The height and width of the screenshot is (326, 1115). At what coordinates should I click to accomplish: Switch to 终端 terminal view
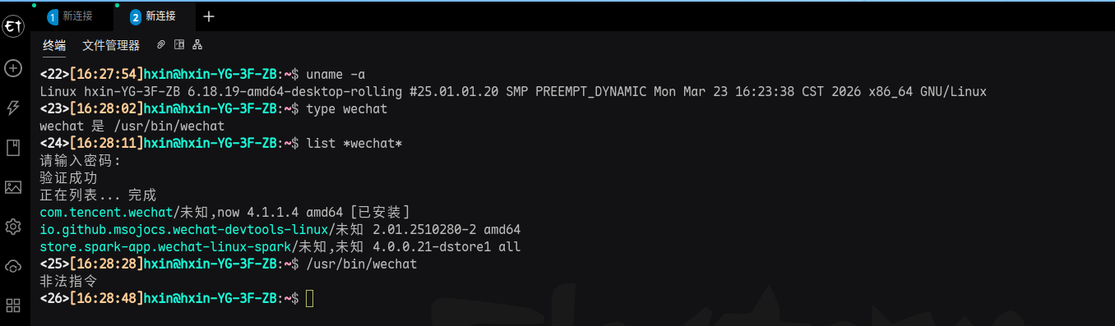pos(54,45)
